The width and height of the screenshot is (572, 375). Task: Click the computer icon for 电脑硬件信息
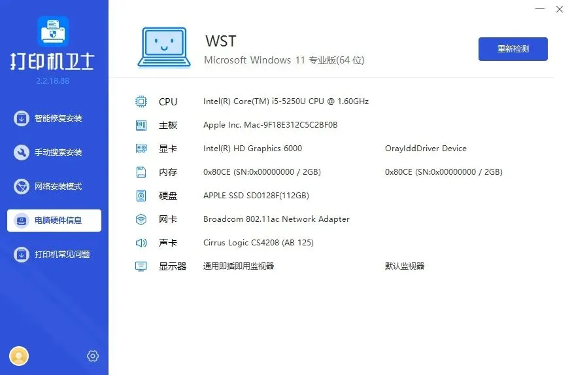coord(21,221)
